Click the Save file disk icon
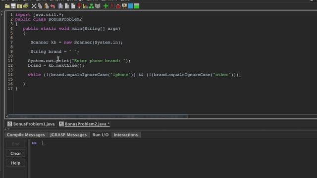317x178 pixels. coord(13,6)
